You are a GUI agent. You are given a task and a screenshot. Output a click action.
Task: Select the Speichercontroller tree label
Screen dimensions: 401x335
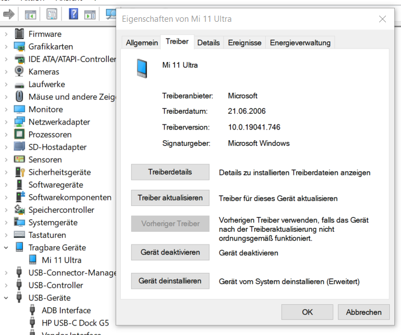61,210
